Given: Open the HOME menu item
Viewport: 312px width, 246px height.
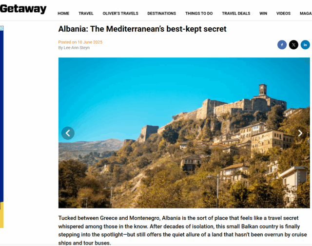Looking at the screenshot, I should [x=63, y=13].
